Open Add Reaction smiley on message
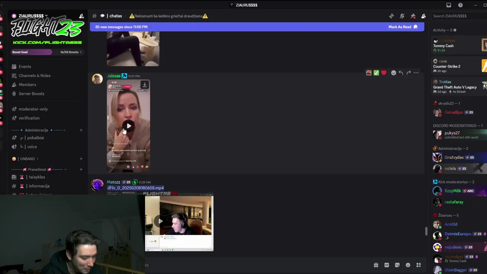The height and width of the screenshot is (274, 487). pyautogui.click(x=393, y=73)
